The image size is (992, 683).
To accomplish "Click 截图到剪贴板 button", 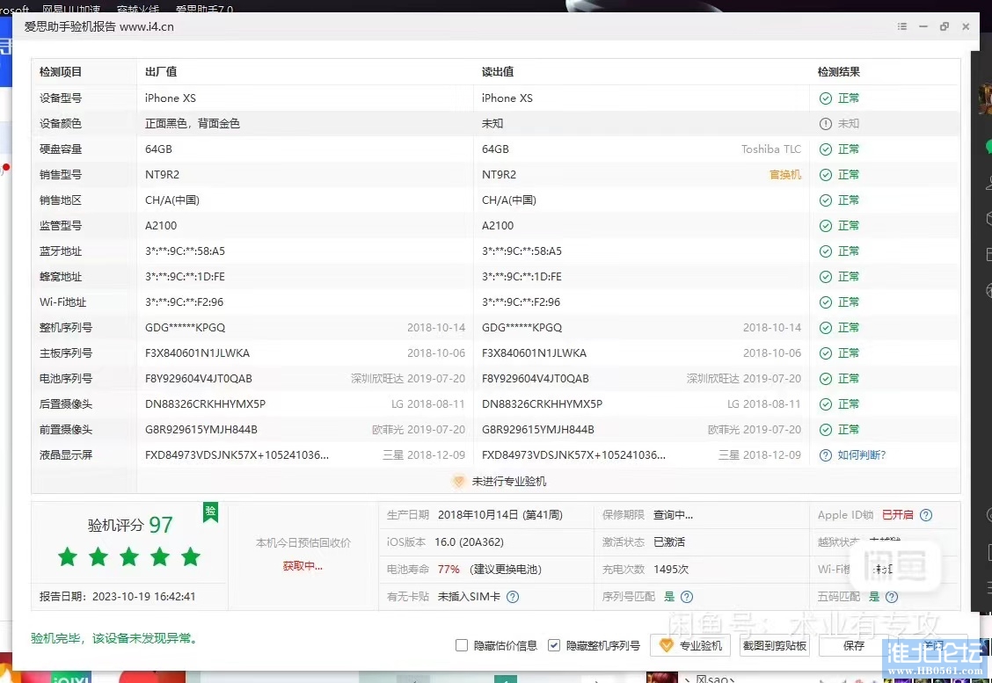I will [775, 645].
